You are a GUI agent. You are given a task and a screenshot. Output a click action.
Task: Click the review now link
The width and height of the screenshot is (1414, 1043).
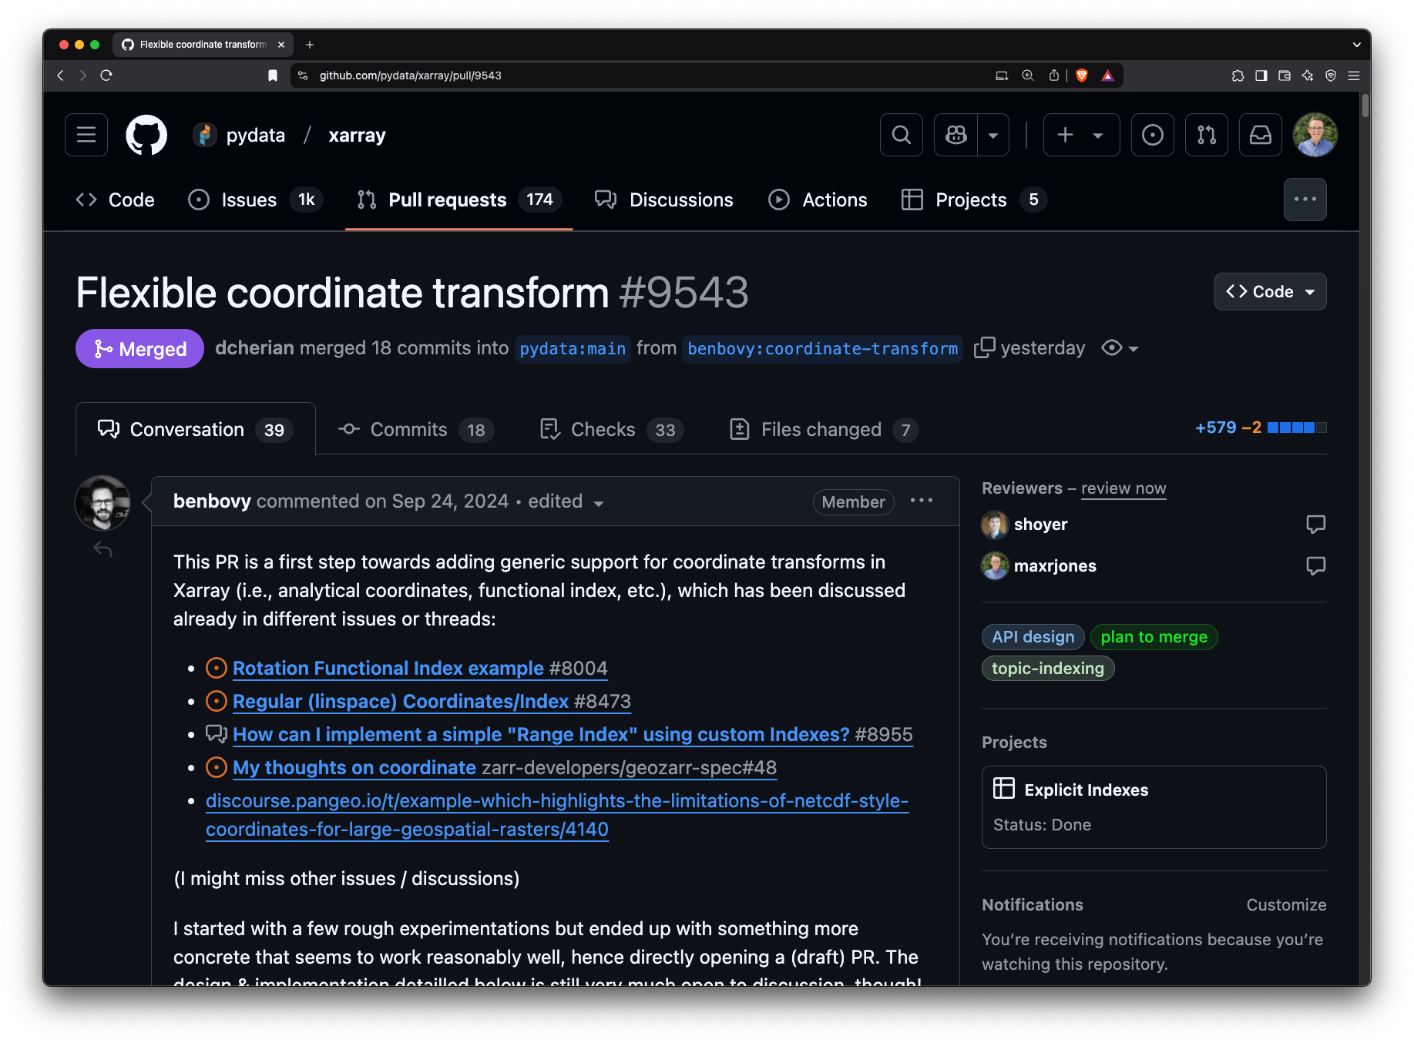1123,488
